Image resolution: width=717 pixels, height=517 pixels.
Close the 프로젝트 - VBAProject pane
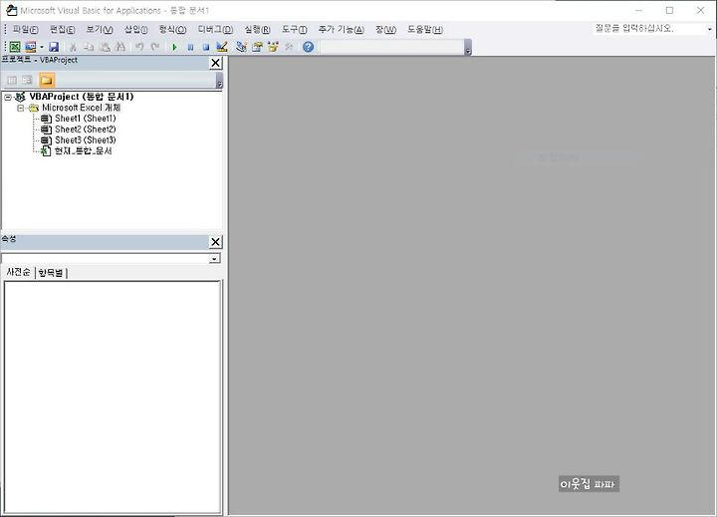click(x=215, y=63)
